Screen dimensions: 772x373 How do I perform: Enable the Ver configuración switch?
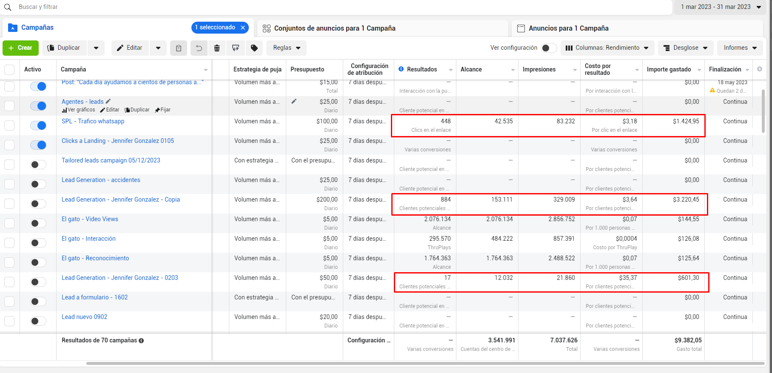coord(549,48)
